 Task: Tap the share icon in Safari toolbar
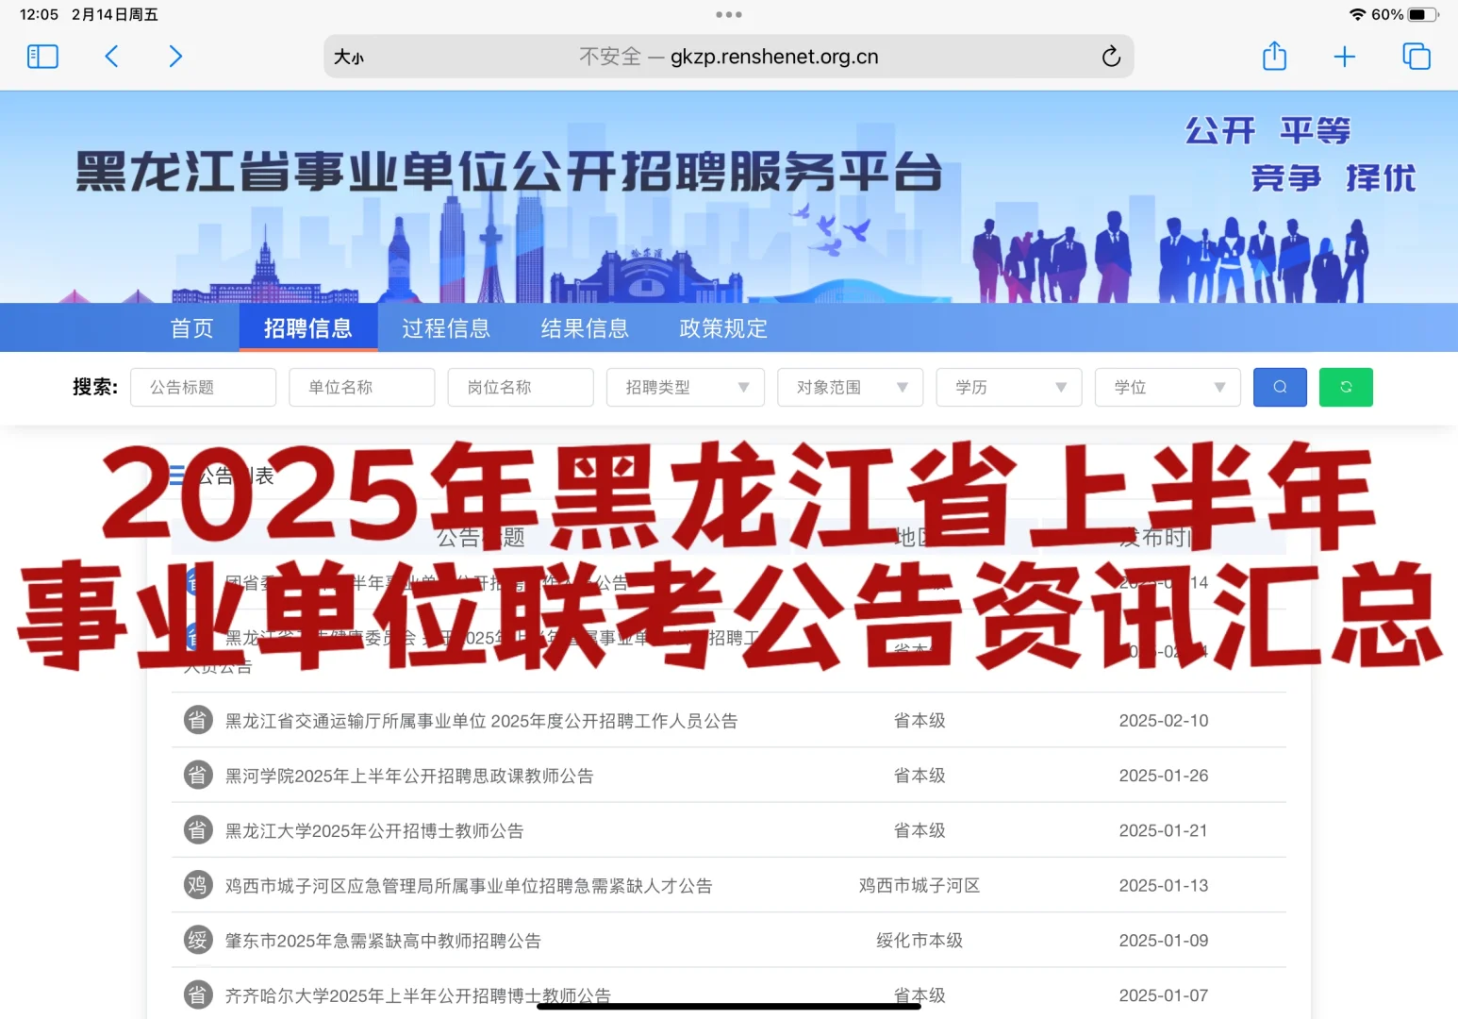(1274, 57)
